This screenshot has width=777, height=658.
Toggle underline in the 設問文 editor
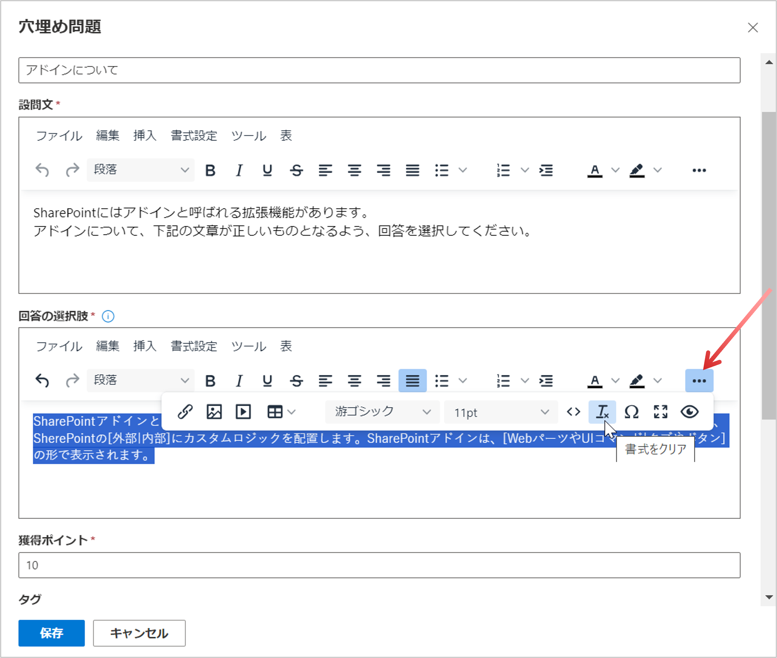(x=267, y=170)
